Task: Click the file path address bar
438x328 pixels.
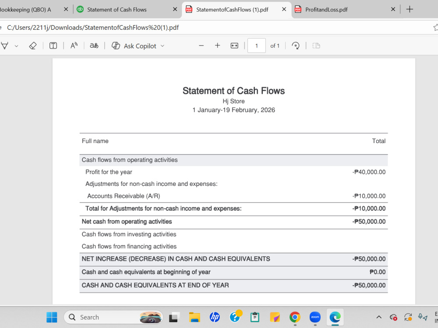Action: [x=215, y=27]
